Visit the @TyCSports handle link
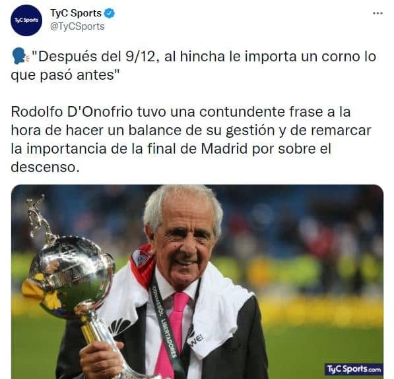The width and height of the screenshot is (394, 379). pyautogui.click(x=77, y=26)
